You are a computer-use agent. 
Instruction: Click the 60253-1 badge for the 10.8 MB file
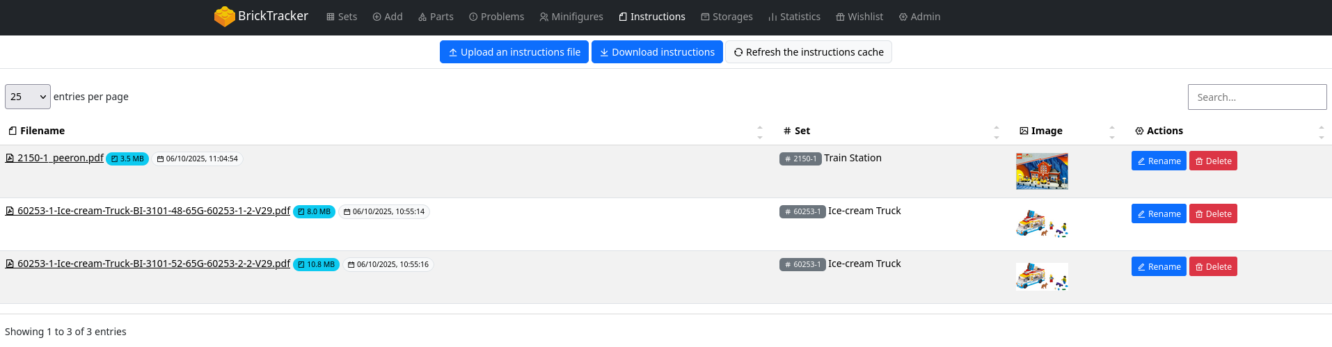tap(802, 264)
